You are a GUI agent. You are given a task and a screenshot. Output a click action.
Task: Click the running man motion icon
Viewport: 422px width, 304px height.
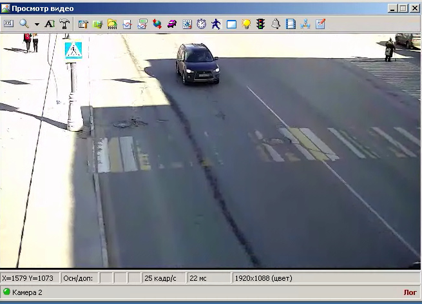click(x=216, y=24)
